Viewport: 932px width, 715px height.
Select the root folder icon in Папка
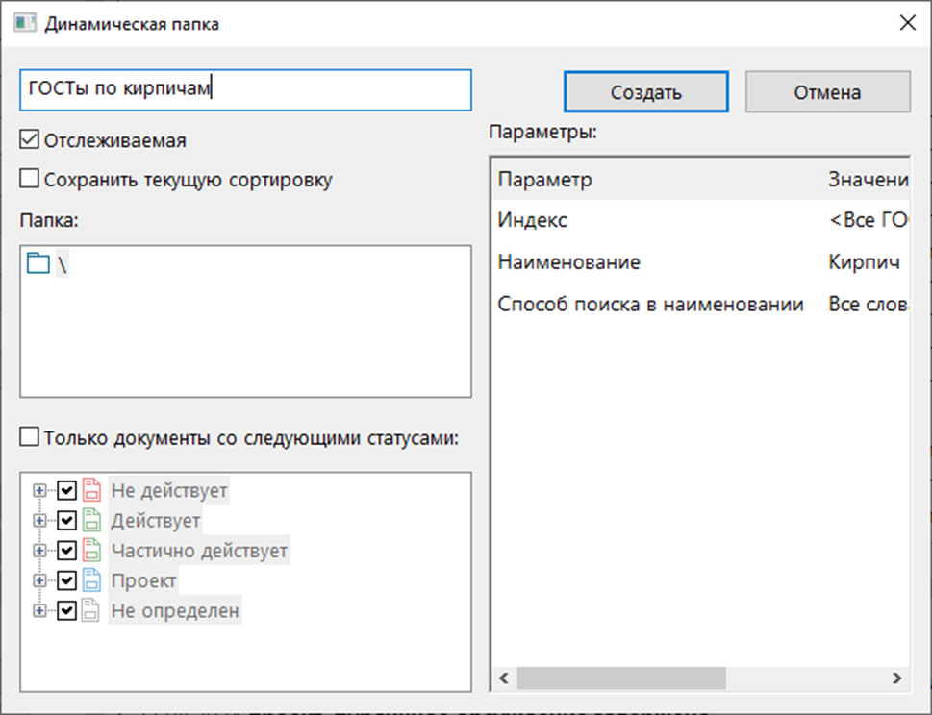point(38,263)
